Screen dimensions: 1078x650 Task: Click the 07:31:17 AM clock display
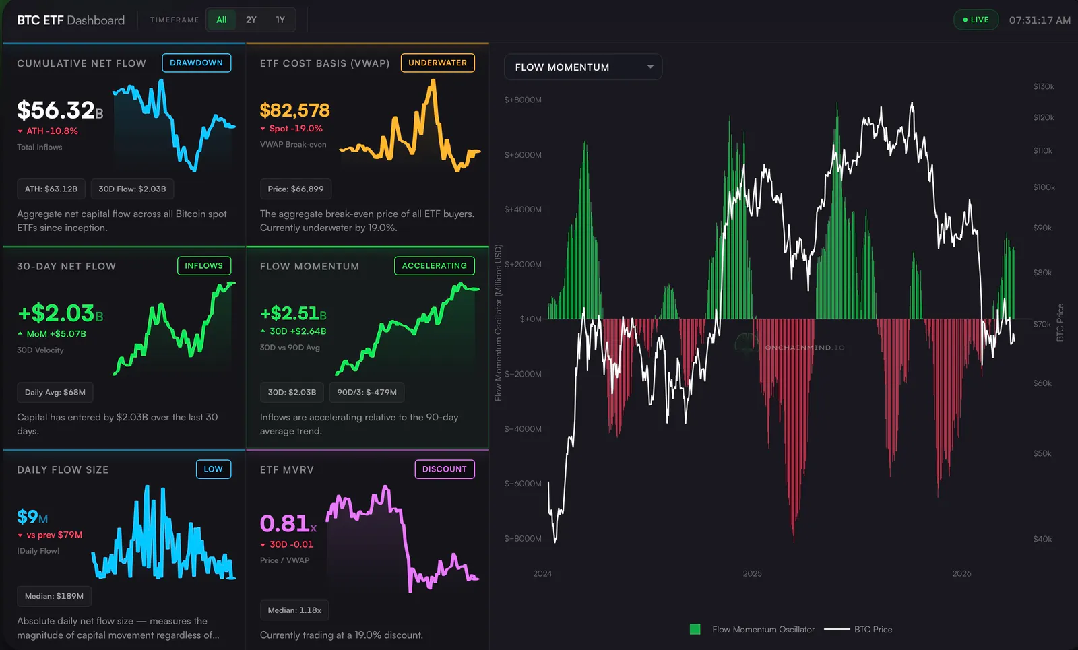click(x=1040, y=20)
